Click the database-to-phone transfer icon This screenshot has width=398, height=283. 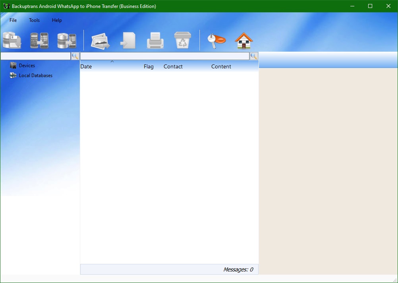tap(67, 40)
